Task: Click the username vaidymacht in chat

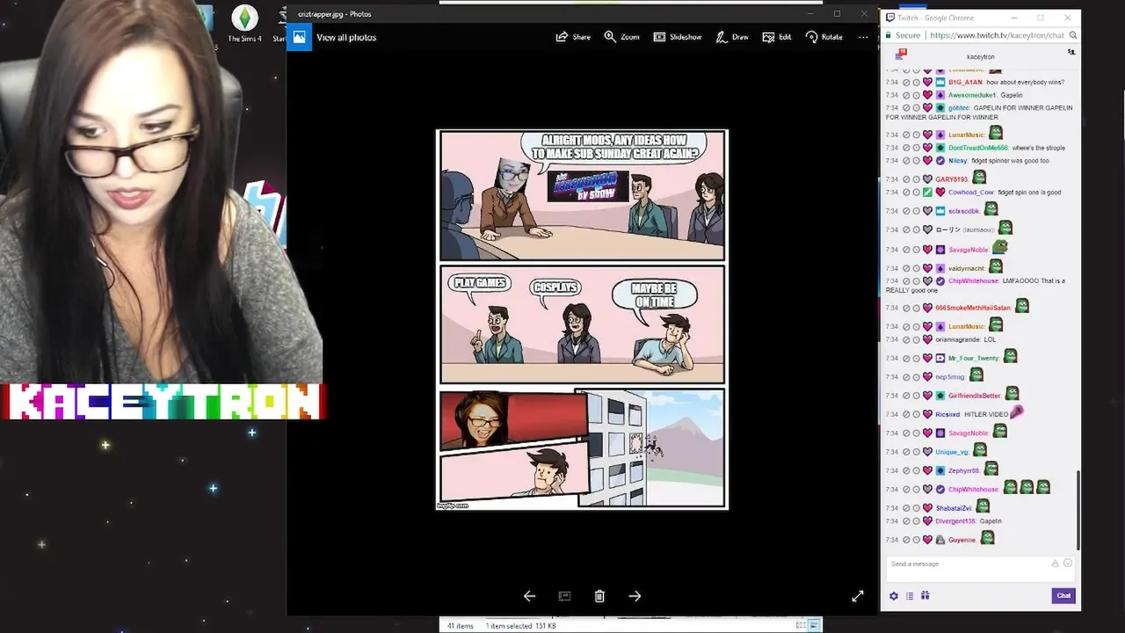Action: 968,268
